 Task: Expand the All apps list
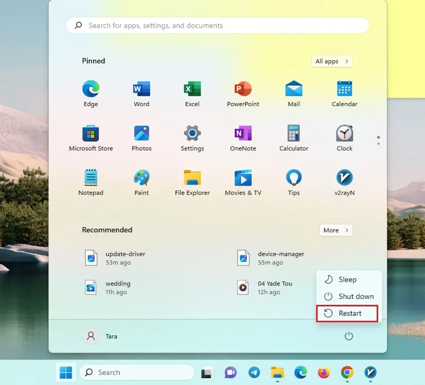click(x=332, y=61)
